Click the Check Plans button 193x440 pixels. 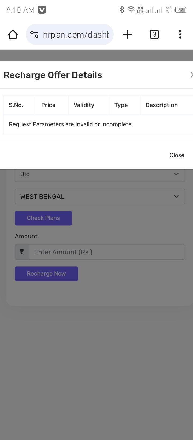pos(43,218)
